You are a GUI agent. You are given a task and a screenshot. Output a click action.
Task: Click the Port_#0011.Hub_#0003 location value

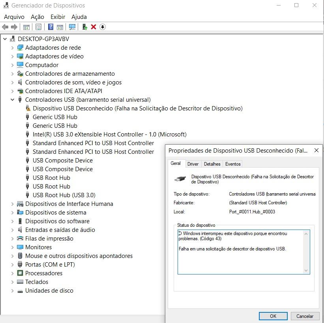(252, 212)
